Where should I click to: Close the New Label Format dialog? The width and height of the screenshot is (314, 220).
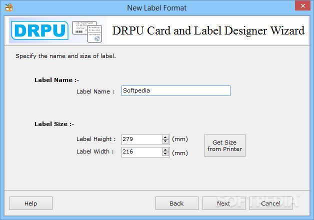302,5
